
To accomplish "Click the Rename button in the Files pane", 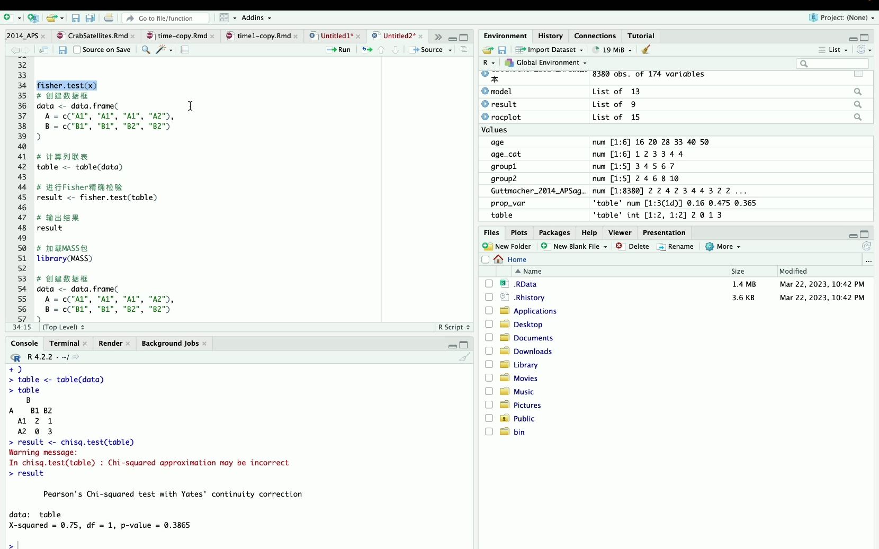I will [x=675, y=246].
